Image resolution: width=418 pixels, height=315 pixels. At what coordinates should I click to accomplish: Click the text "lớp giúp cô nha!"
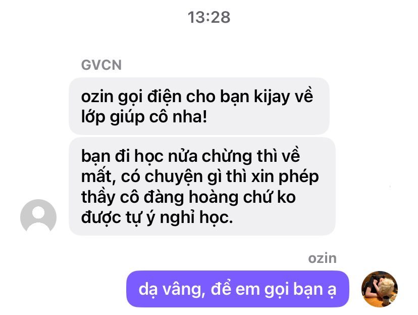(x=144, y=117)
